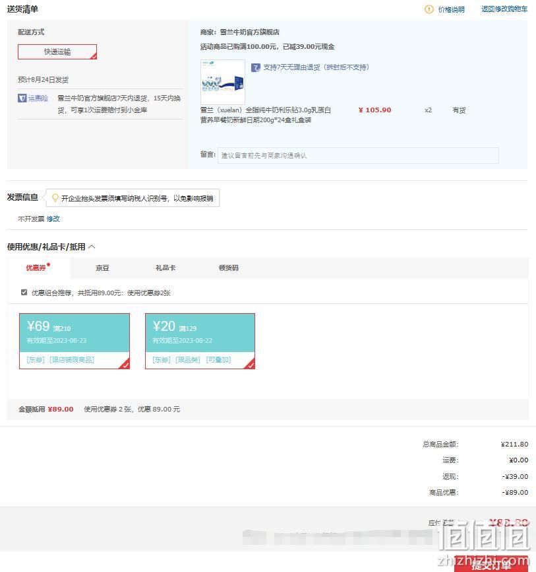Image resolution: width=536 pixels, height=572 pixels.
Task: Switch to the 领货码 tab
Action: coord(229,268)
